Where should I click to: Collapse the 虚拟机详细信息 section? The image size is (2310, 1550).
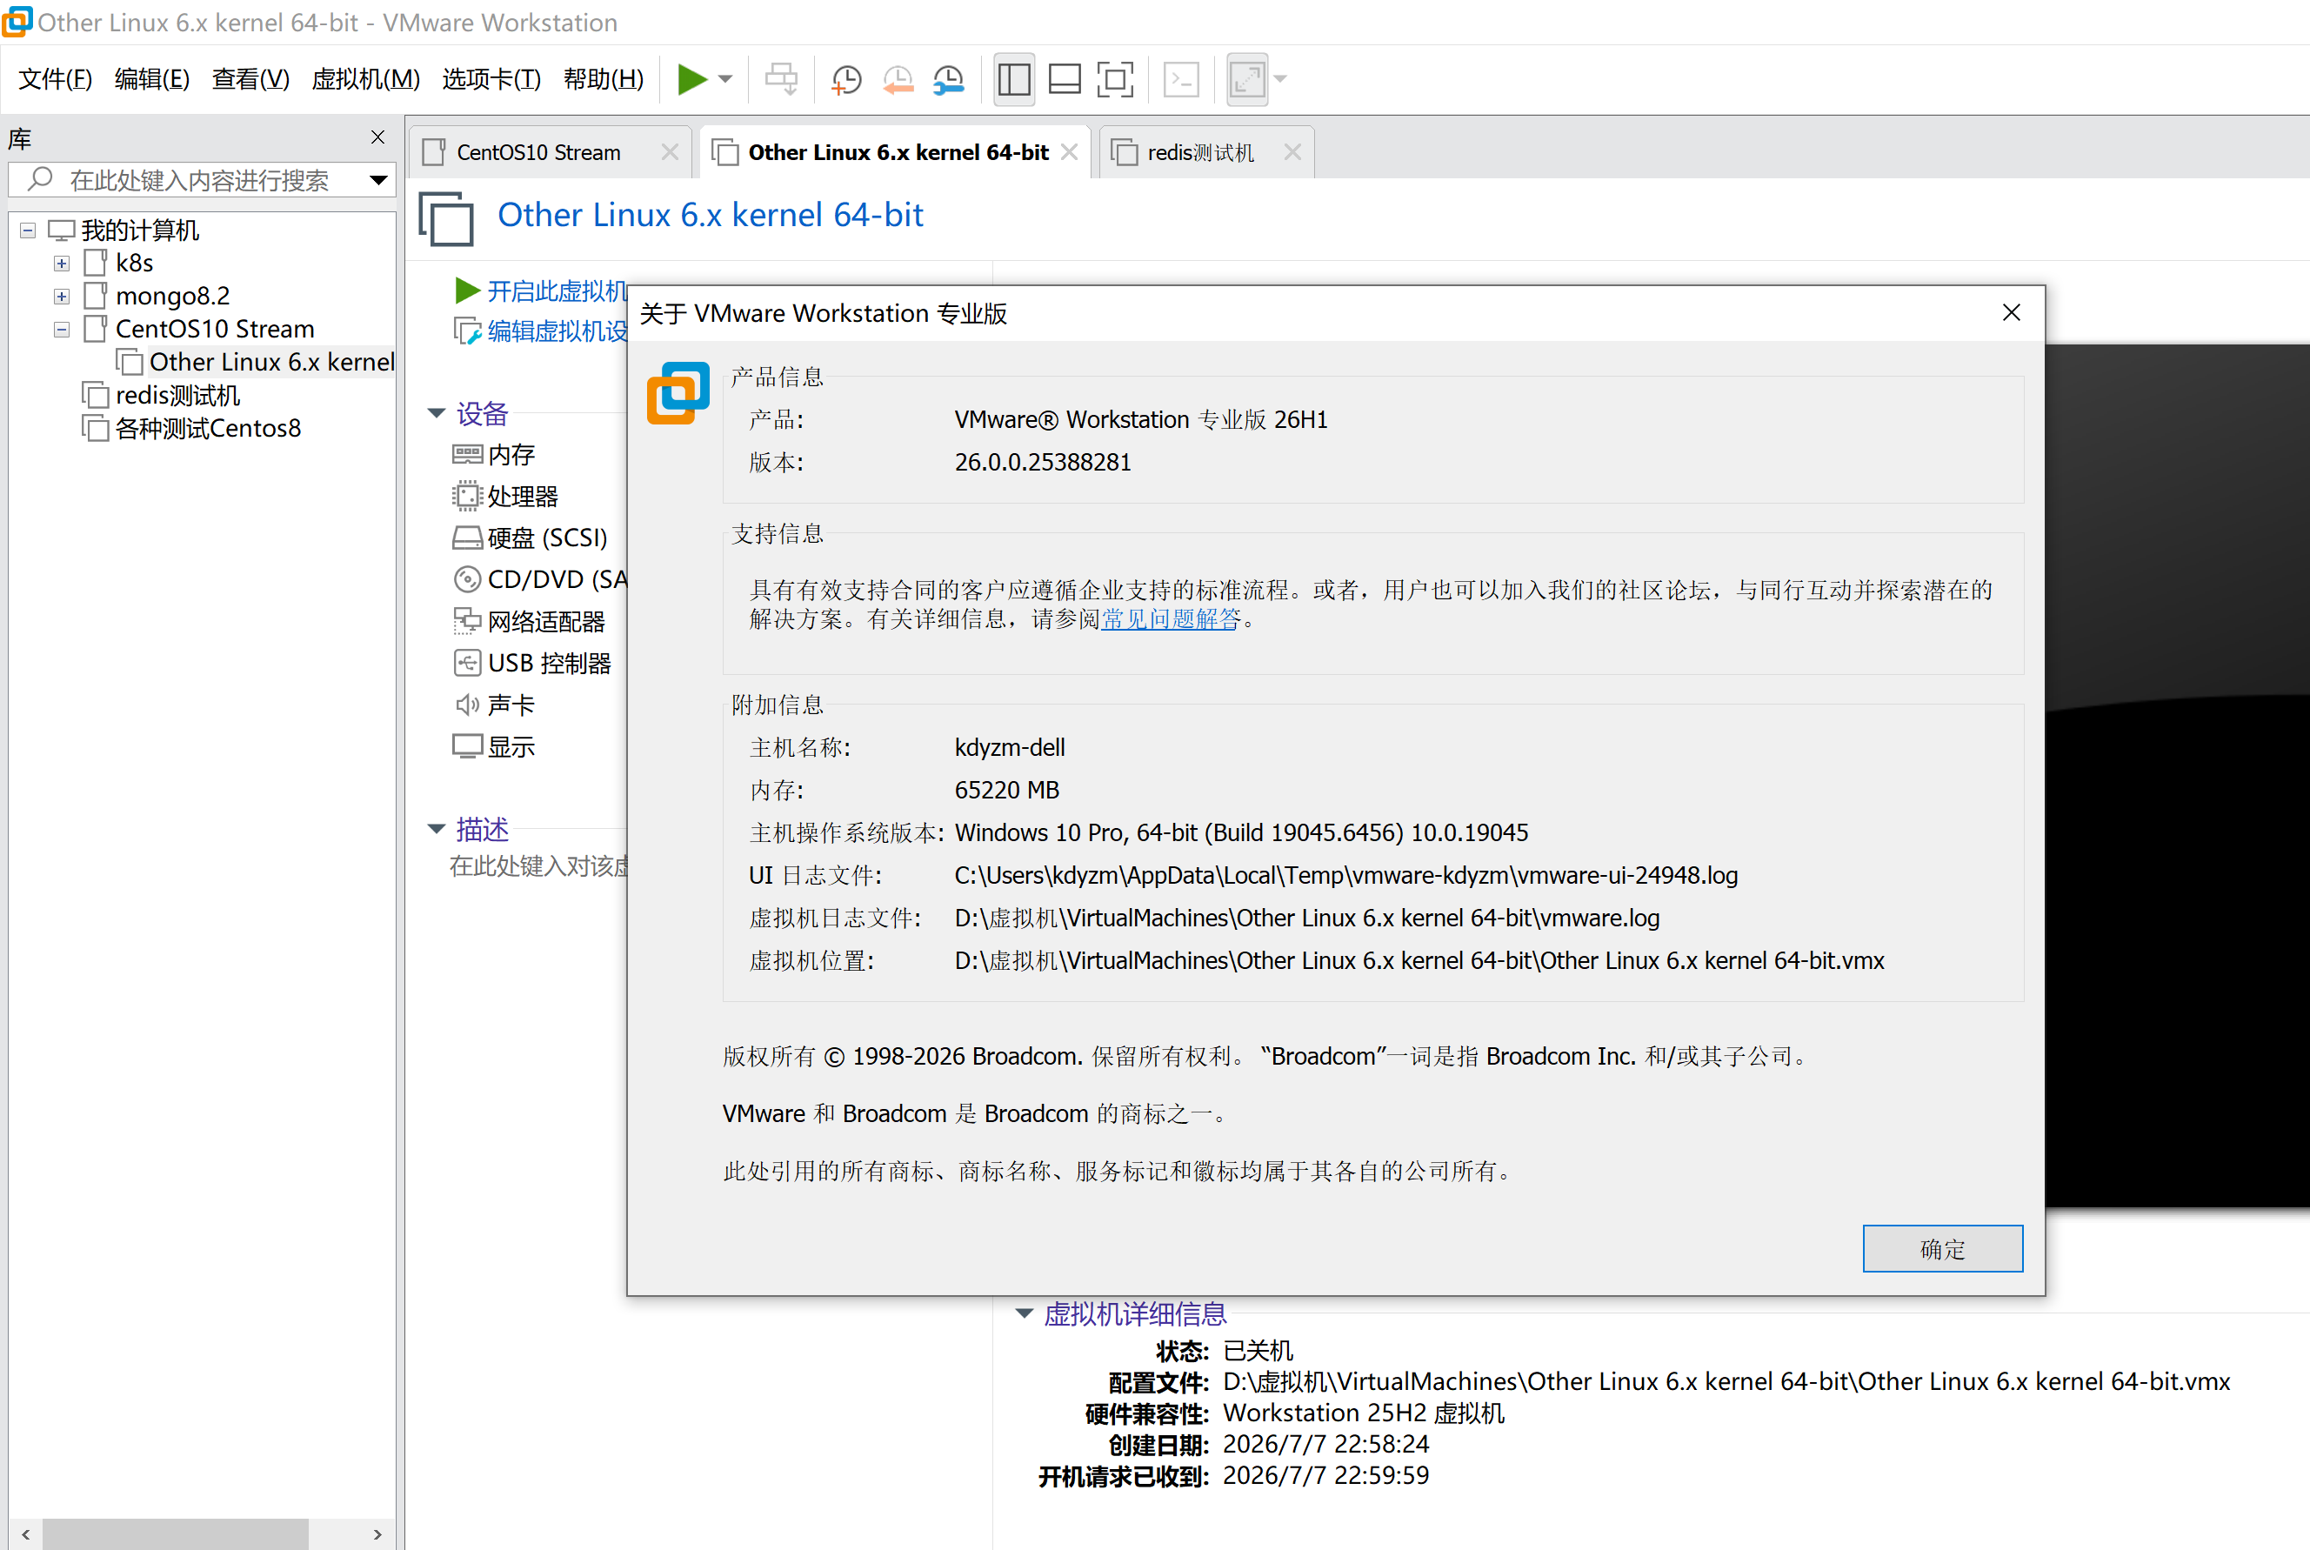[x=1024, y=1313]
